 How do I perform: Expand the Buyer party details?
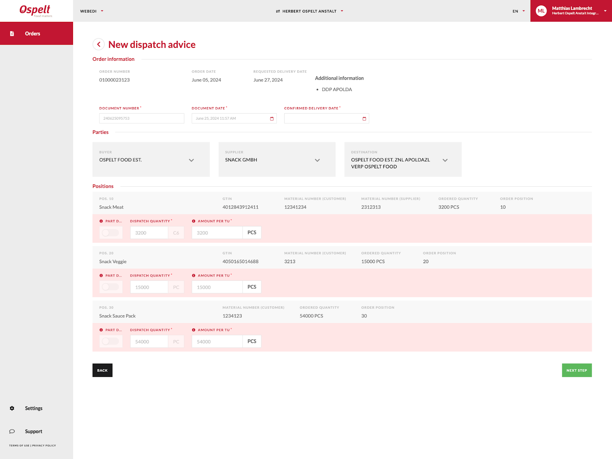click(191, 160)
